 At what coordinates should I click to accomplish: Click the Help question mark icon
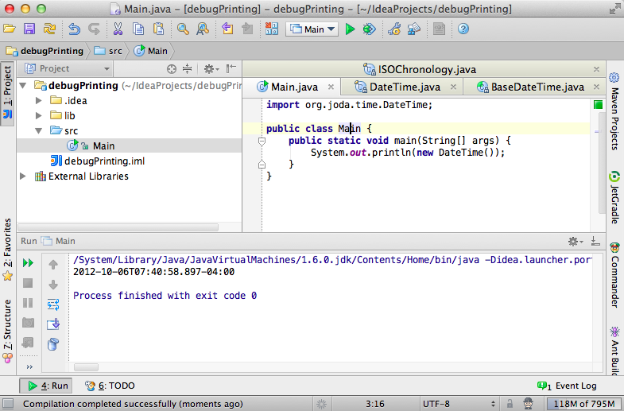463,29
